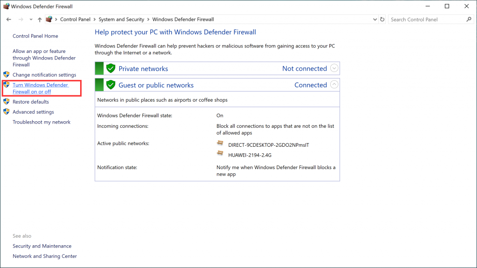Open the recent locations dropdown arrow
Viewport: 477px width, 268px height.
tap(31, 19)
